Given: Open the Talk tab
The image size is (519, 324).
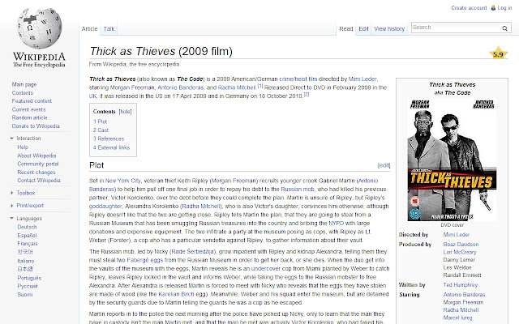Looking at the screenshot, I should pyautogui.click(x=109, y=29).
